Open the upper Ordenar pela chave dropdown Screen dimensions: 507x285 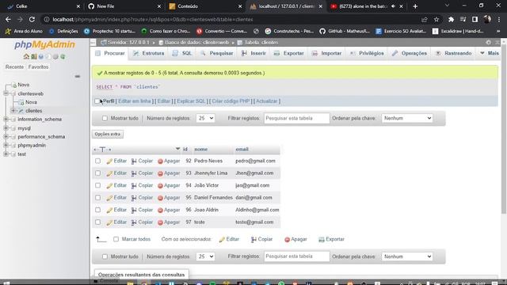407,118
